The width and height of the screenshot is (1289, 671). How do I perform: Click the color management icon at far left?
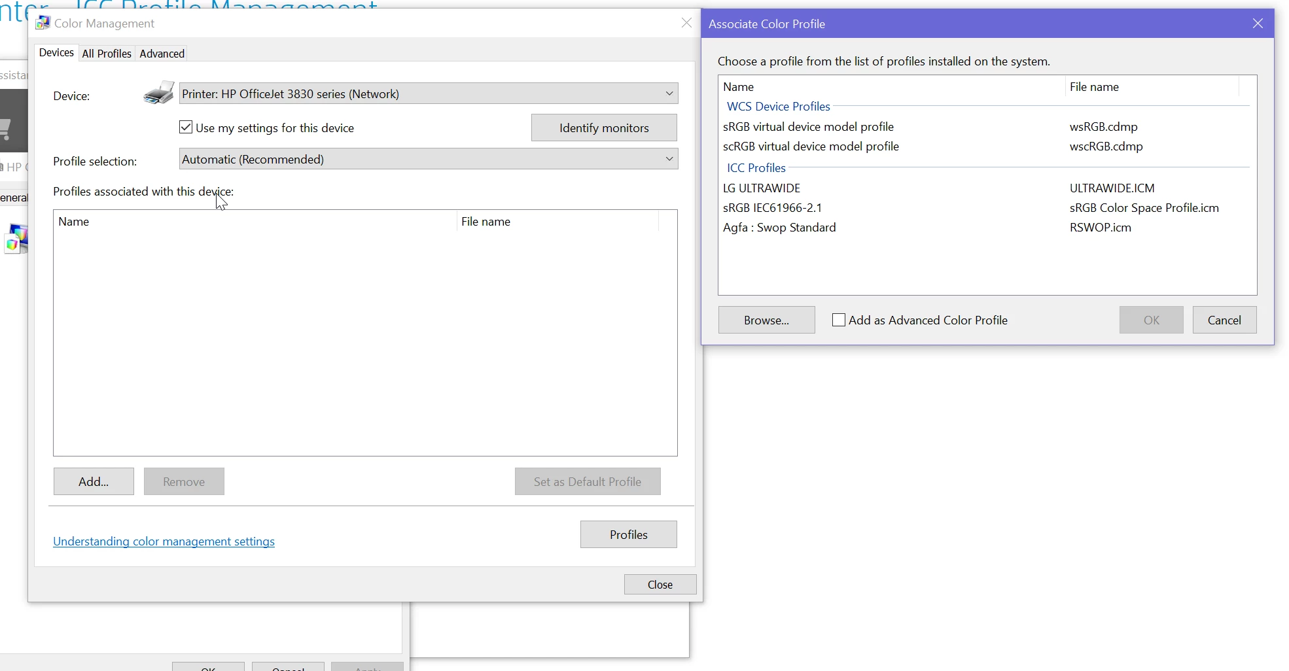click(x=16, y=239)
